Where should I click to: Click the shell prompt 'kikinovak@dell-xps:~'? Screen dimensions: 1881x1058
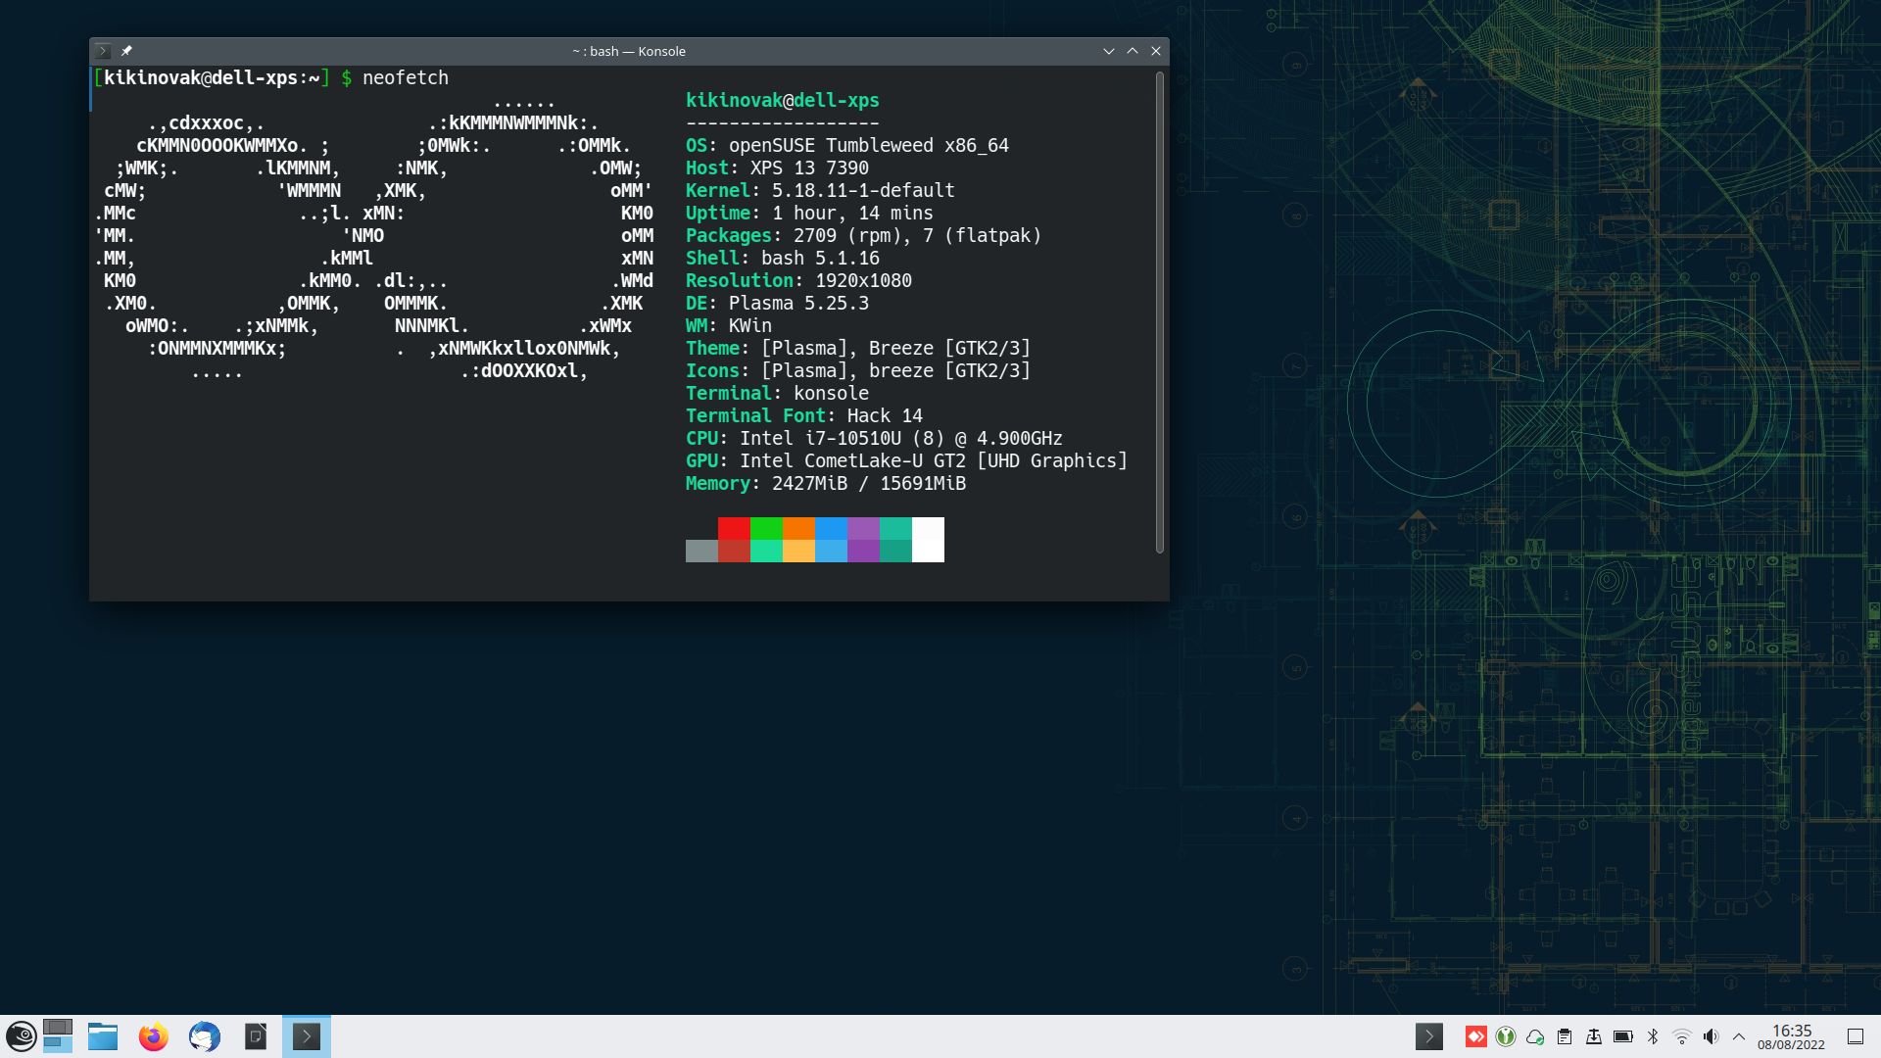pos(212,77)
